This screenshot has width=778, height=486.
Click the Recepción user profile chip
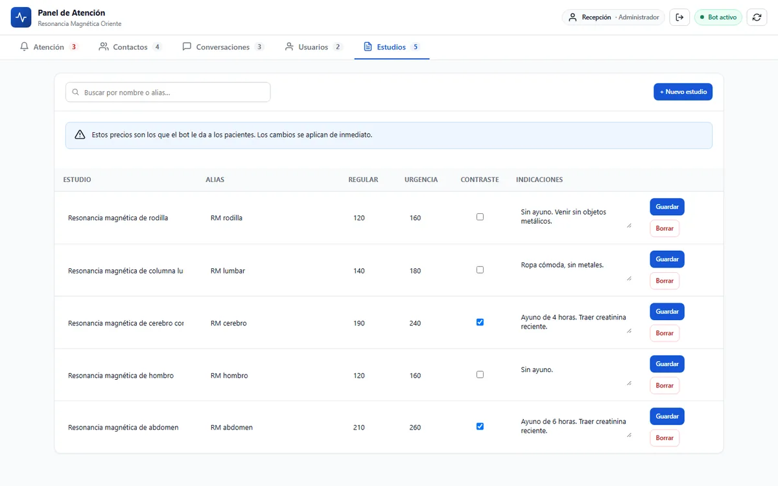613,17
